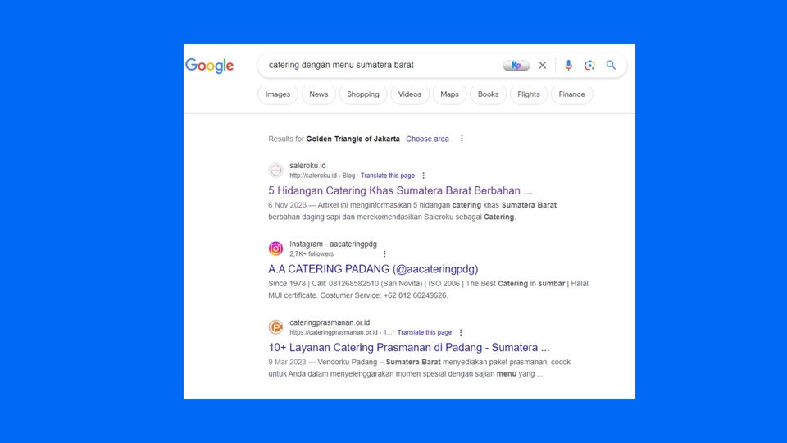Open 10+ Layanan Catering Prasmanan di Padang result
Image resolution: width=787 pixels, height=443 pixels.
point(409,348)
